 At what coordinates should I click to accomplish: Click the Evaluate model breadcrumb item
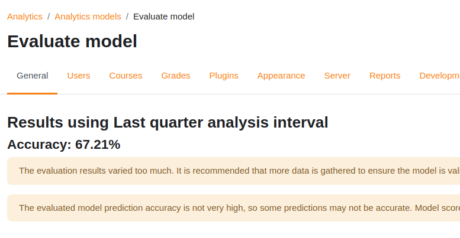pos(164,17)
